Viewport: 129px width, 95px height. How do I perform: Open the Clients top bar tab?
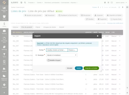coord(39,3)
